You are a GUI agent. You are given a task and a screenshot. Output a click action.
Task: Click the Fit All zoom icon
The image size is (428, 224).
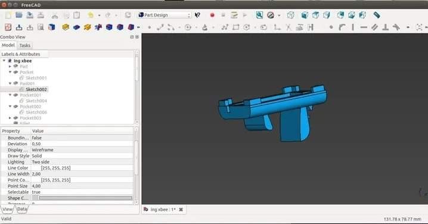click(259, 15)
